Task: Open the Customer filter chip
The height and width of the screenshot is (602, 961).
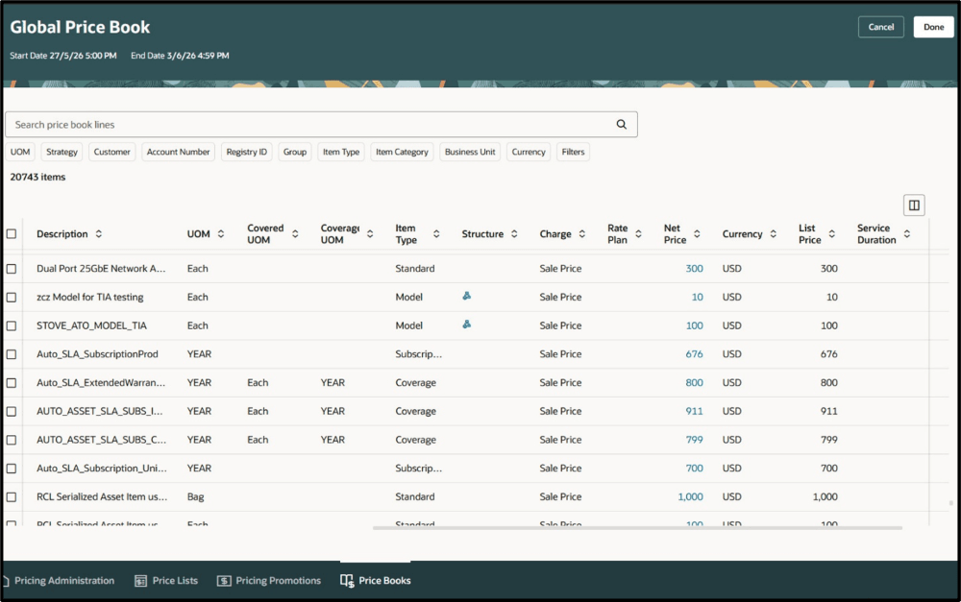Action: [112, 152]
